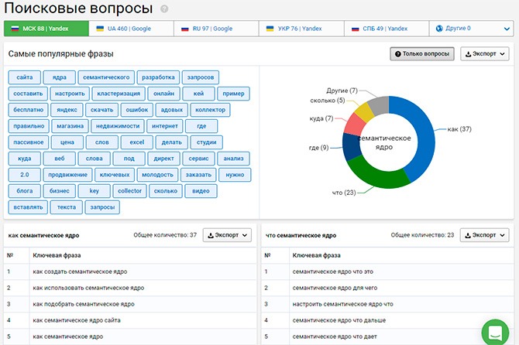519x345 pixels.
Task: Select row семантическое ядро что дальше
Action: point(387,320)
